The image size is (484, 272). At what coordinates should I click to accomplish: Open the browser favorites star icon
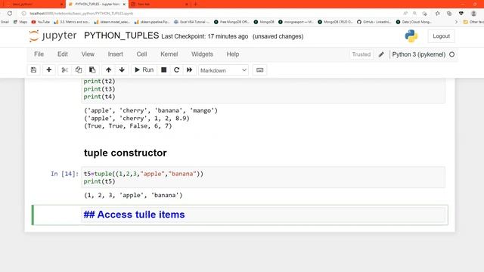[x=437, y=14]
